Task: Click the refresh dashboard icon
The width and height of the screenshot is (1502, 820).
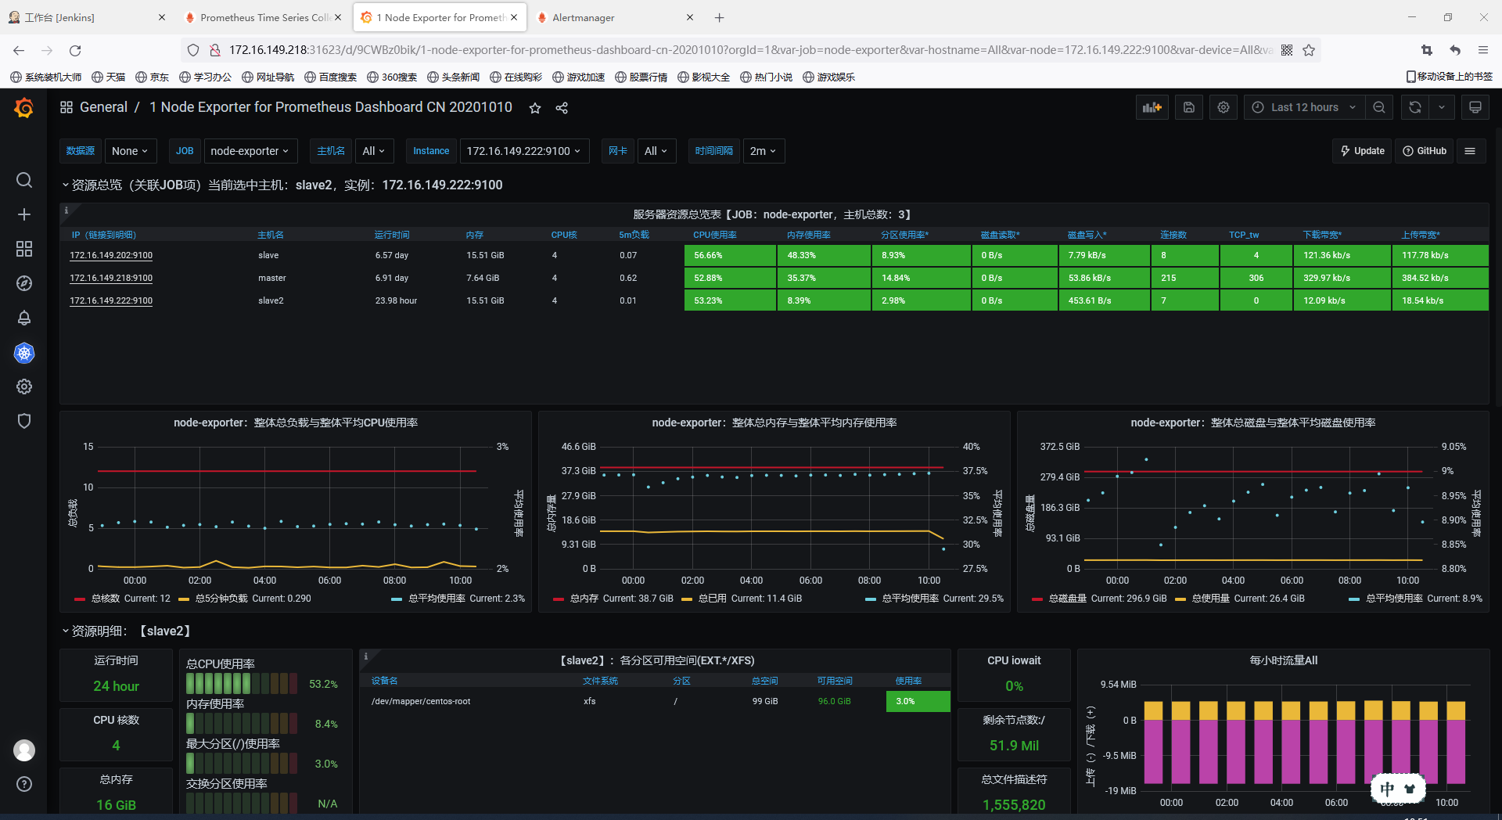Action: click(1415, 107)
